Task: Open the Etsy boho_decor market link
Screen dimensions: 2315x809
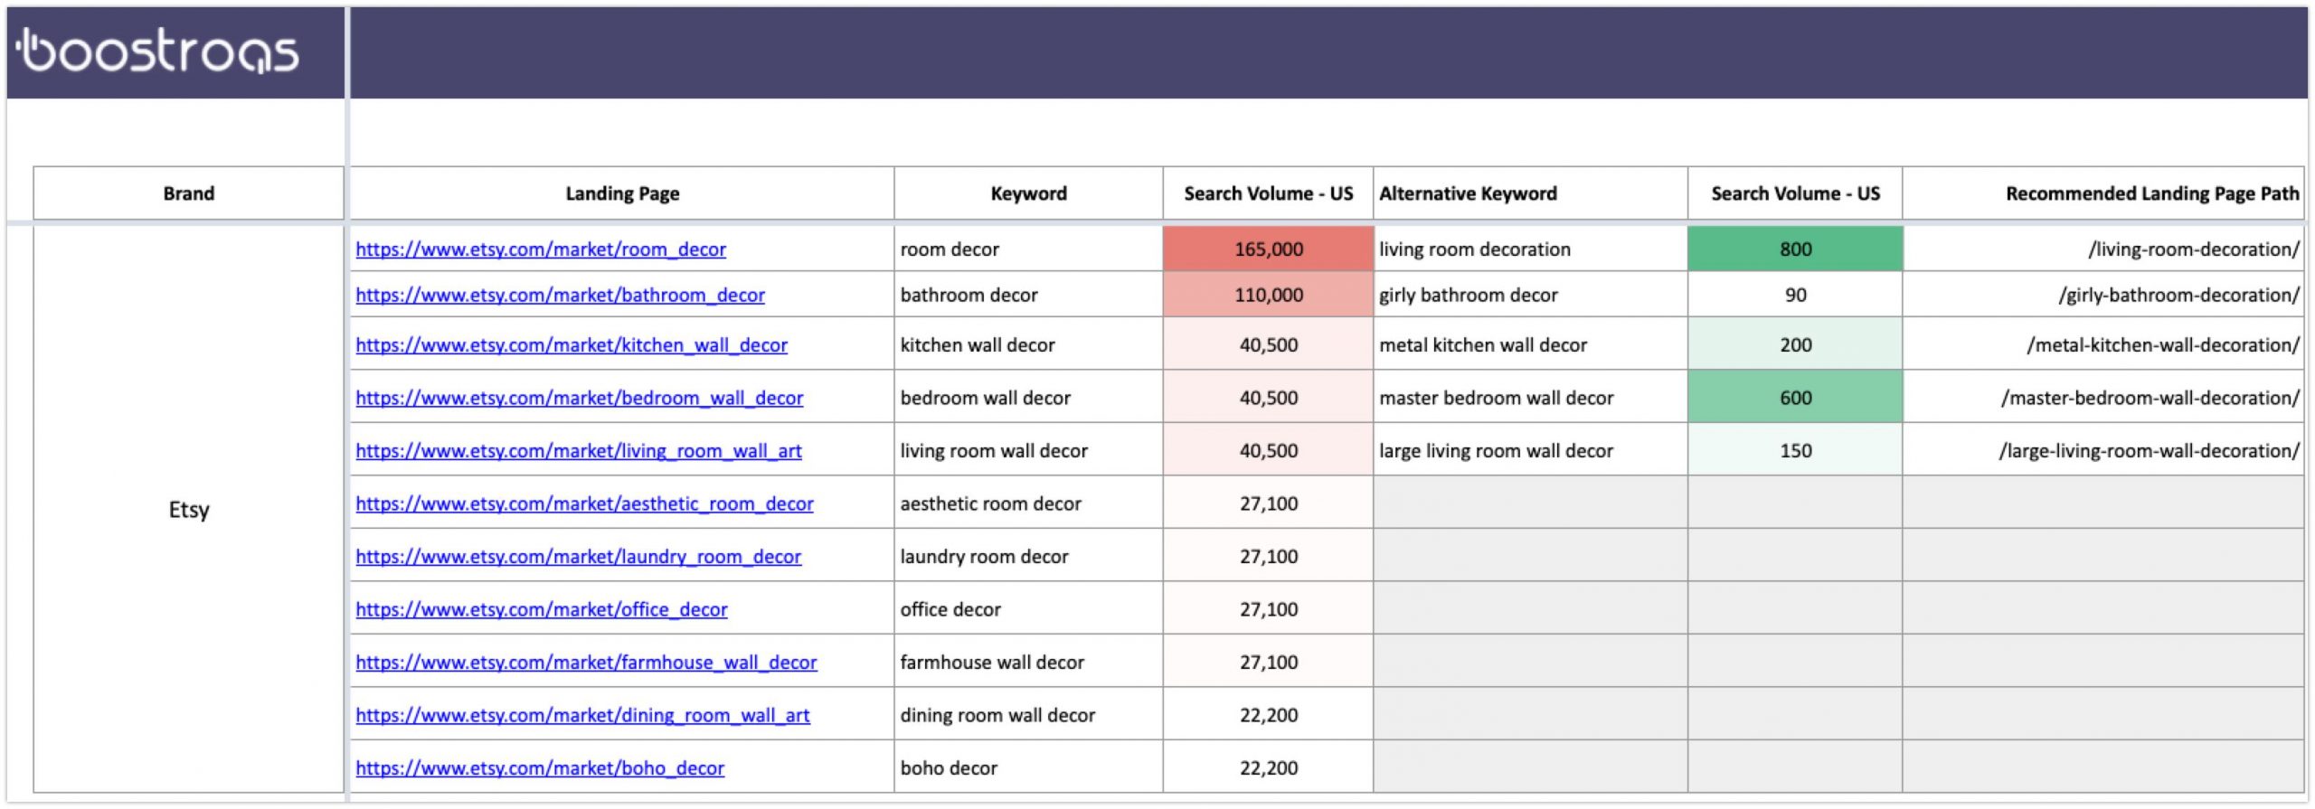Action: point(540,768)
